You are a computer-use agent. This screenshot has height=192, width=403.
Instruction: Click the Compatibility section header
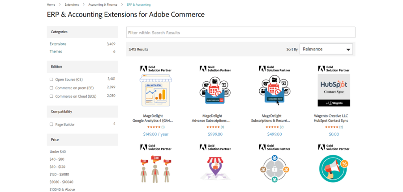82,112
